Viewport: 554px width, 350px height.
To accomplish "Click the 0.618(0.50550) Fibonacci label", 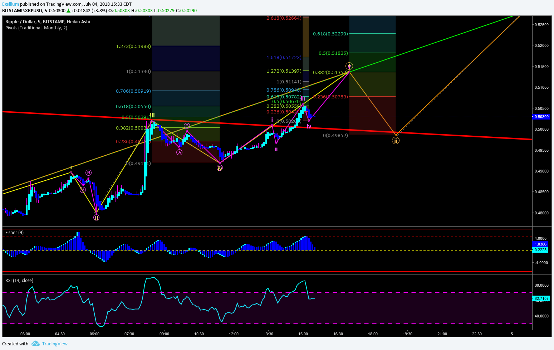I will [x=133, y=106].
